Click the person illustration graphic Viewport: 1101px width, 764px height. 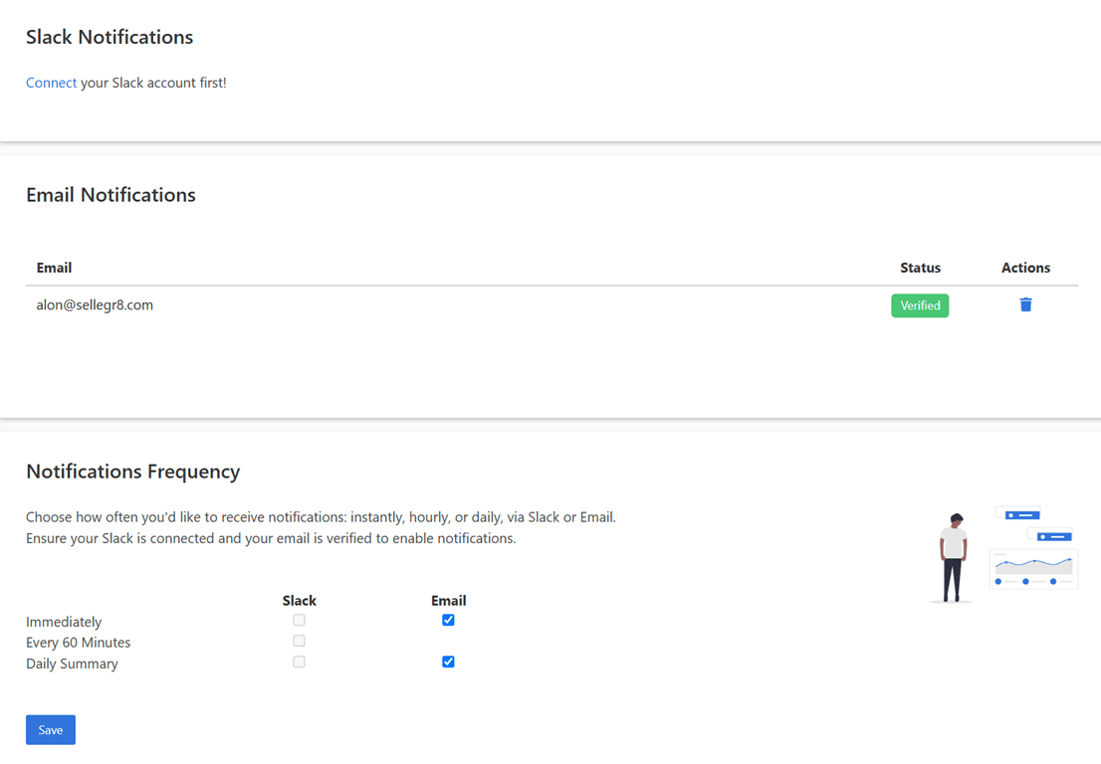pyautogui.click(x=952, y=555)
